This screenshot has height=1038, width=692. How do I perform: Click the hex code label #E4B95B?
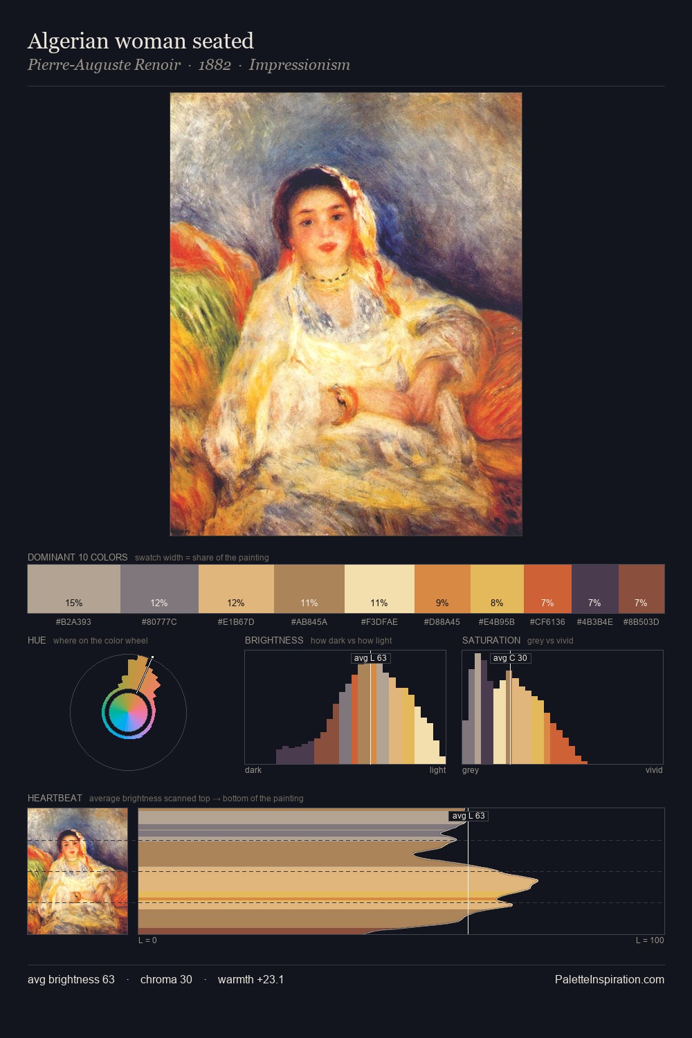[497, 622]
